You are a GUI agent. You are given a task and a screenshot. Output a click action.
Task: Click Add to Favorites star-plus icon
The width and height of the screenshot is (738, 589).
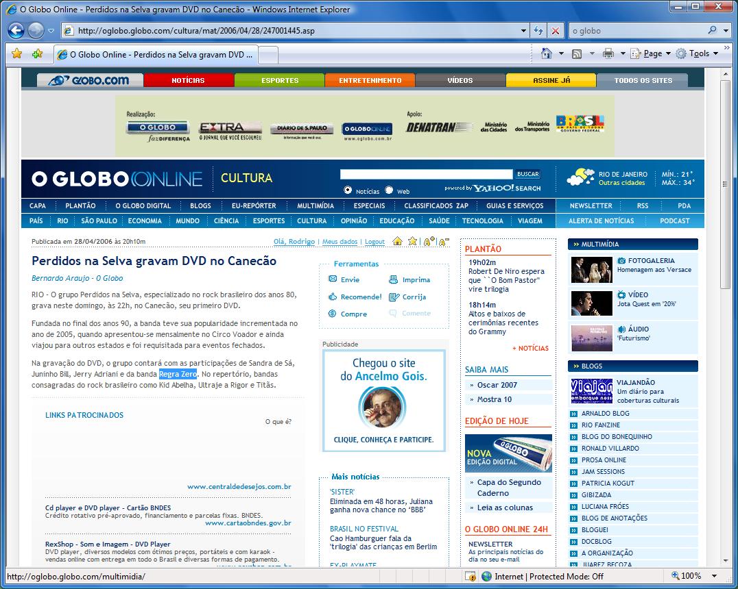point(37,53)
